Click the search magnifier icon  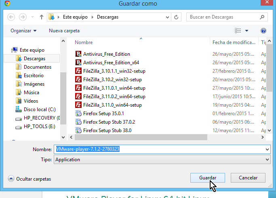pos(262,17)
